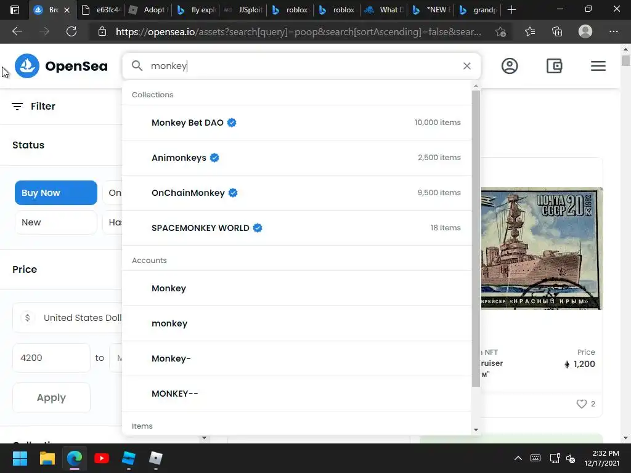Open the browser favorites list icon

point(530,31)
